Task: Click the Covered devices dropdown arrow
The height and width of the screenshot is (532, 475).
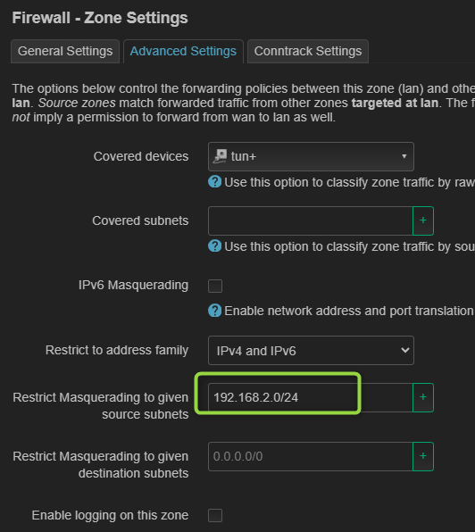Action: click(404, 156)
